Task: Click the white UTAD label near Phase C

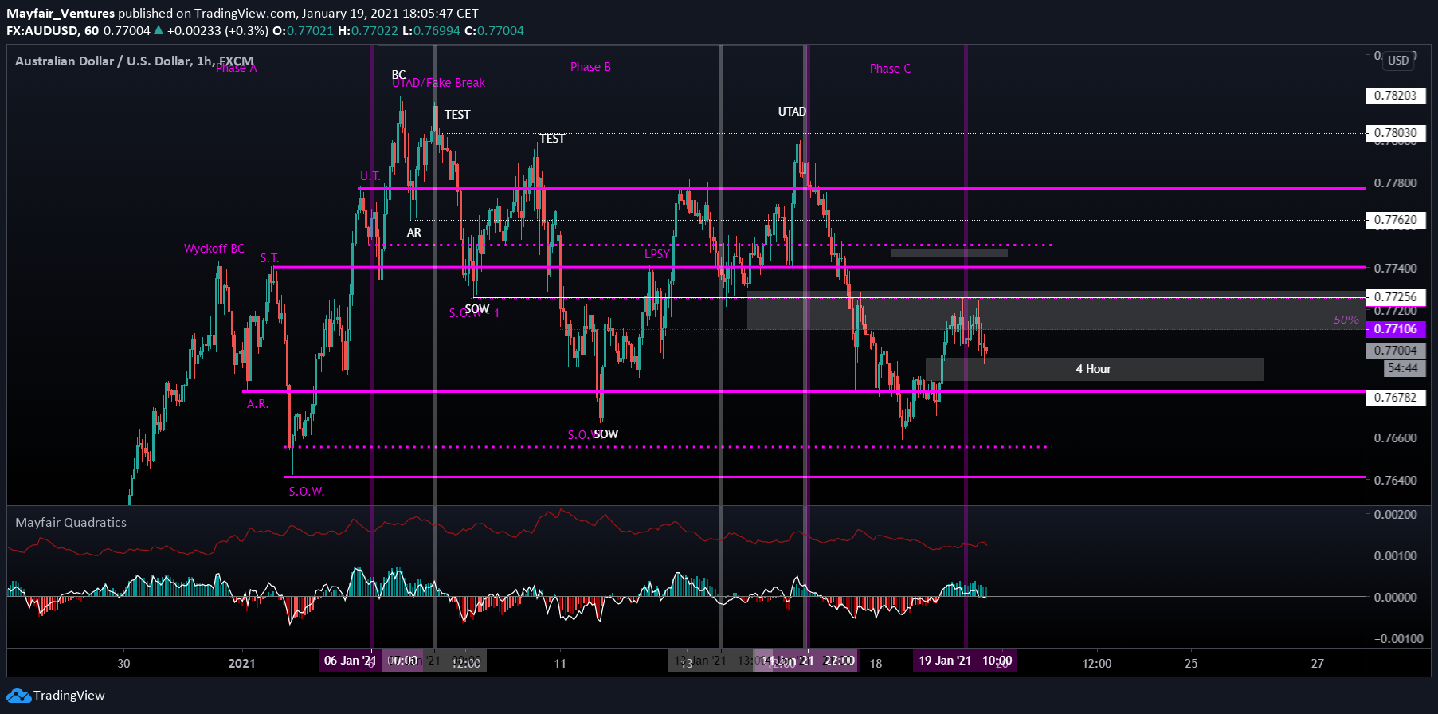Action: tap(792, 112)
